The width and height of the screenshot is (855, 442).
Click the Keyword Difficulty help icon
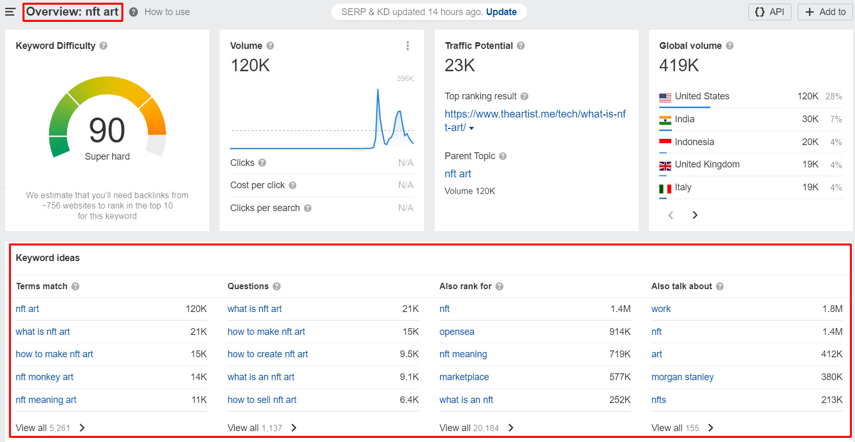[104, 46]
